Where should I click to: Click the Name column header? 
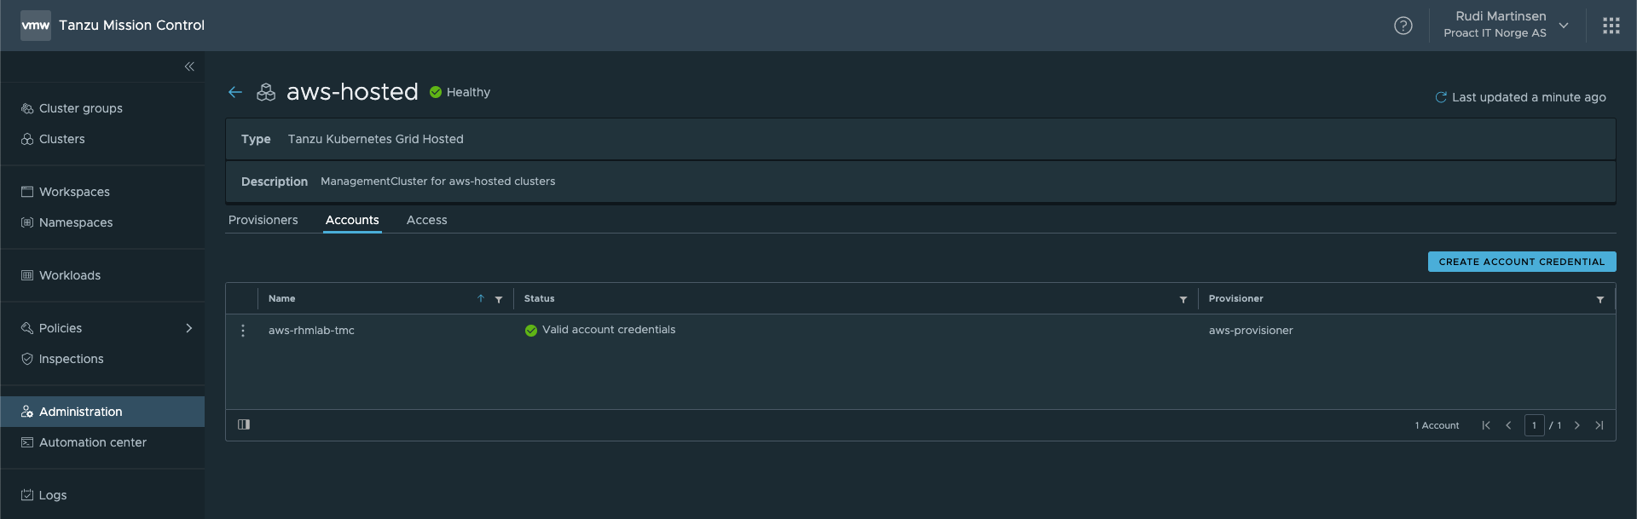[x=282, y=298]
